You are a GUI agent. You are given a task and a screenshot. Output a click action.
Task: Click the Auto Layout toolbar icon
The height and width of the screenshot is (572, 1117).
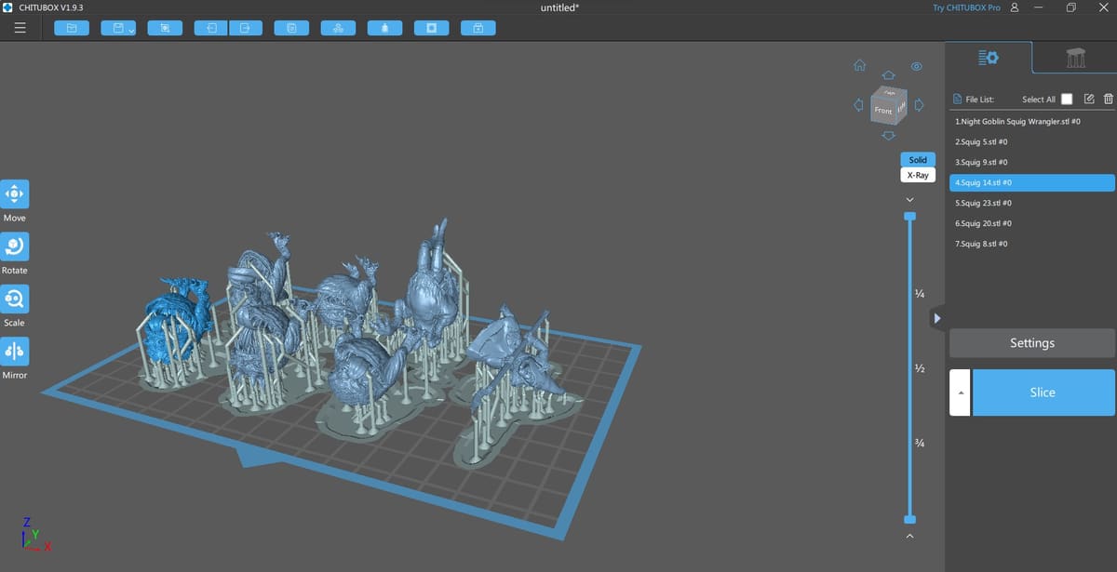point(338,28)
